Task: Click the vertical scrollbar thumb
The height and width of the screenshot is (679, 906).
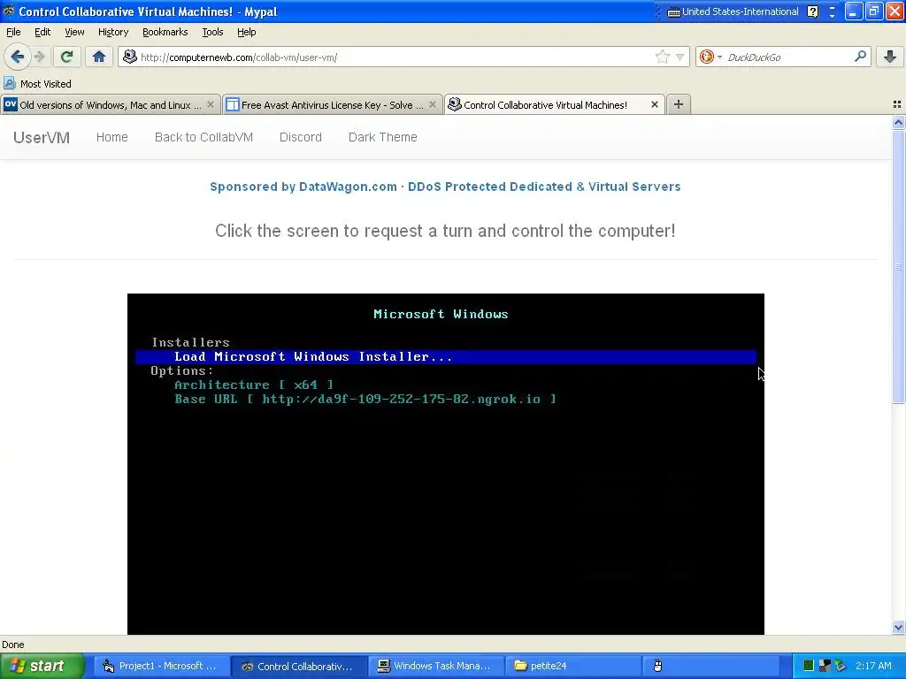Action: tap(899, 266)
